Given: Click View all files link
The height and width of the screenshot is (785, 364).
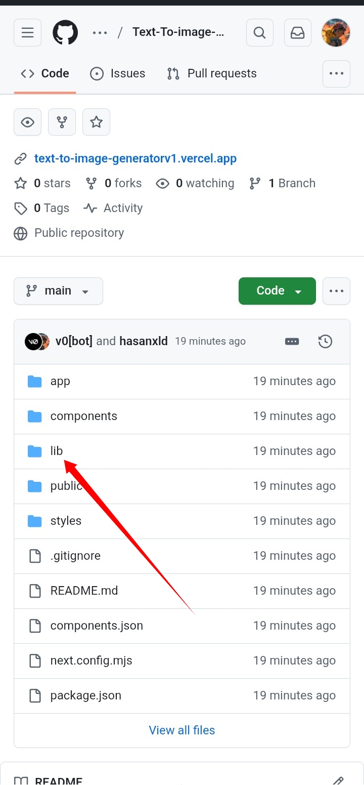Looking at the screenshot, I should tap(182, 730).
